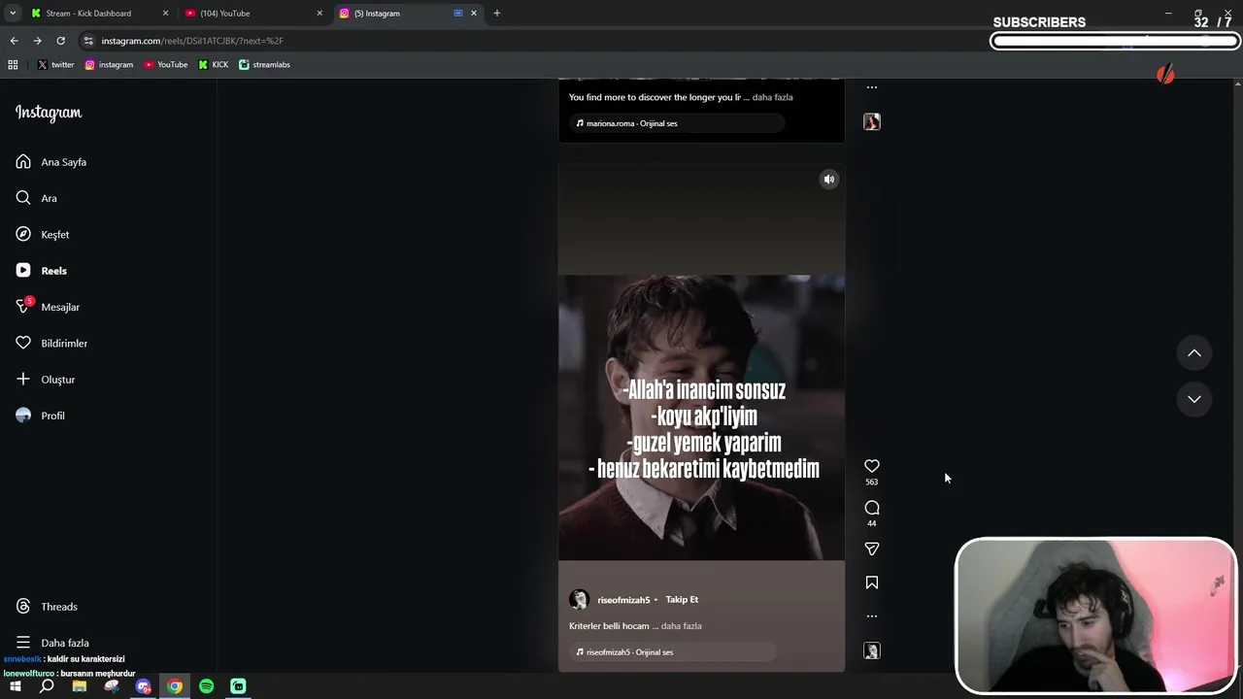The height and width of the screenshot is (699, 1243).
Task: Click the Oluştur create option
Action: pos(46,380)
